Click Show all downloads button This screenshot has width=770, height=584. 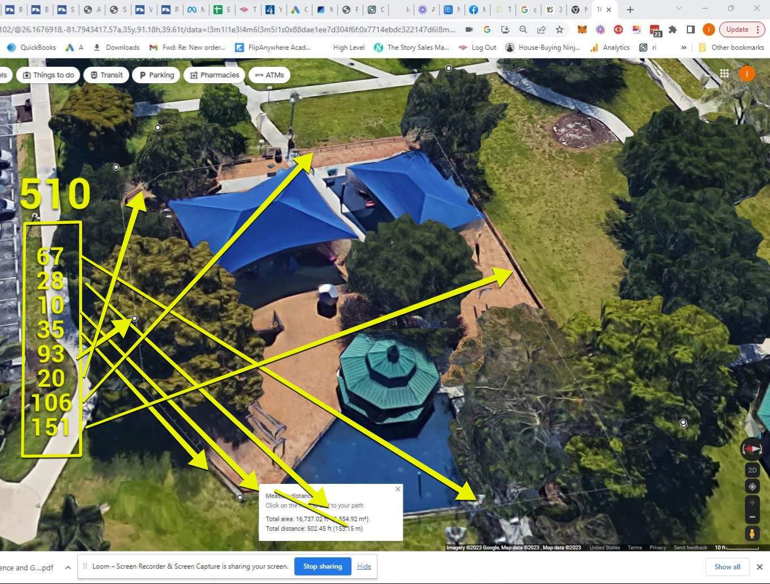click(x=727, y=567)
